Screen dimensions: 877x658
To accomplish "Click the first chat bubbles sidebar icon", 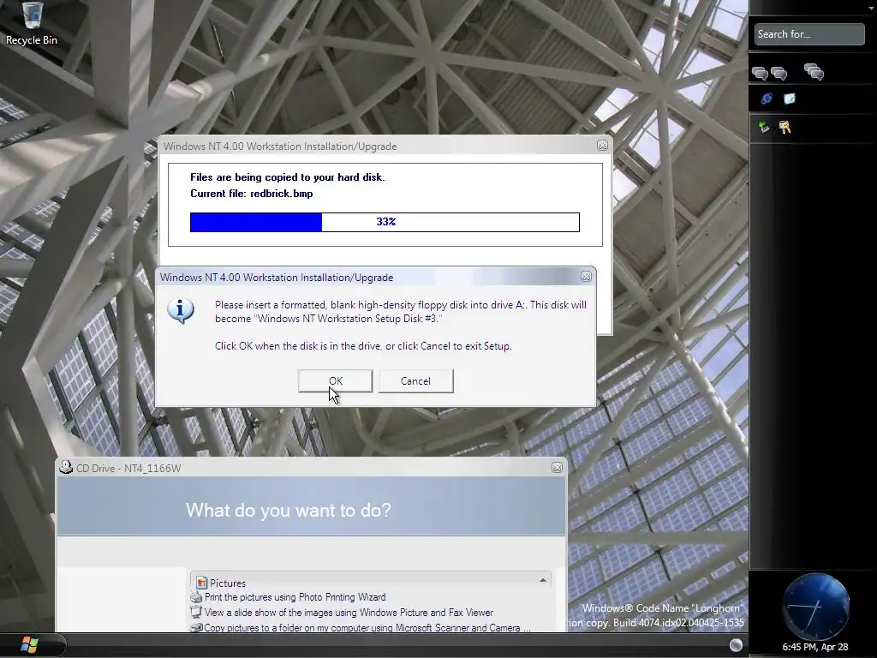I will click(761, 73).
